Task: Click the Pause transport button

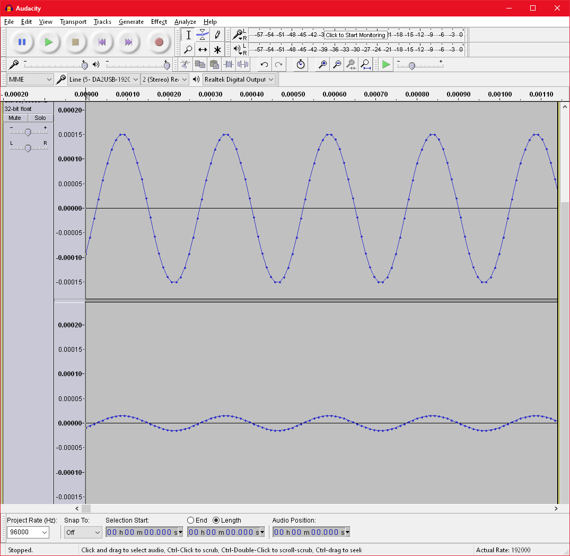Action: click(x=22, y=42)
